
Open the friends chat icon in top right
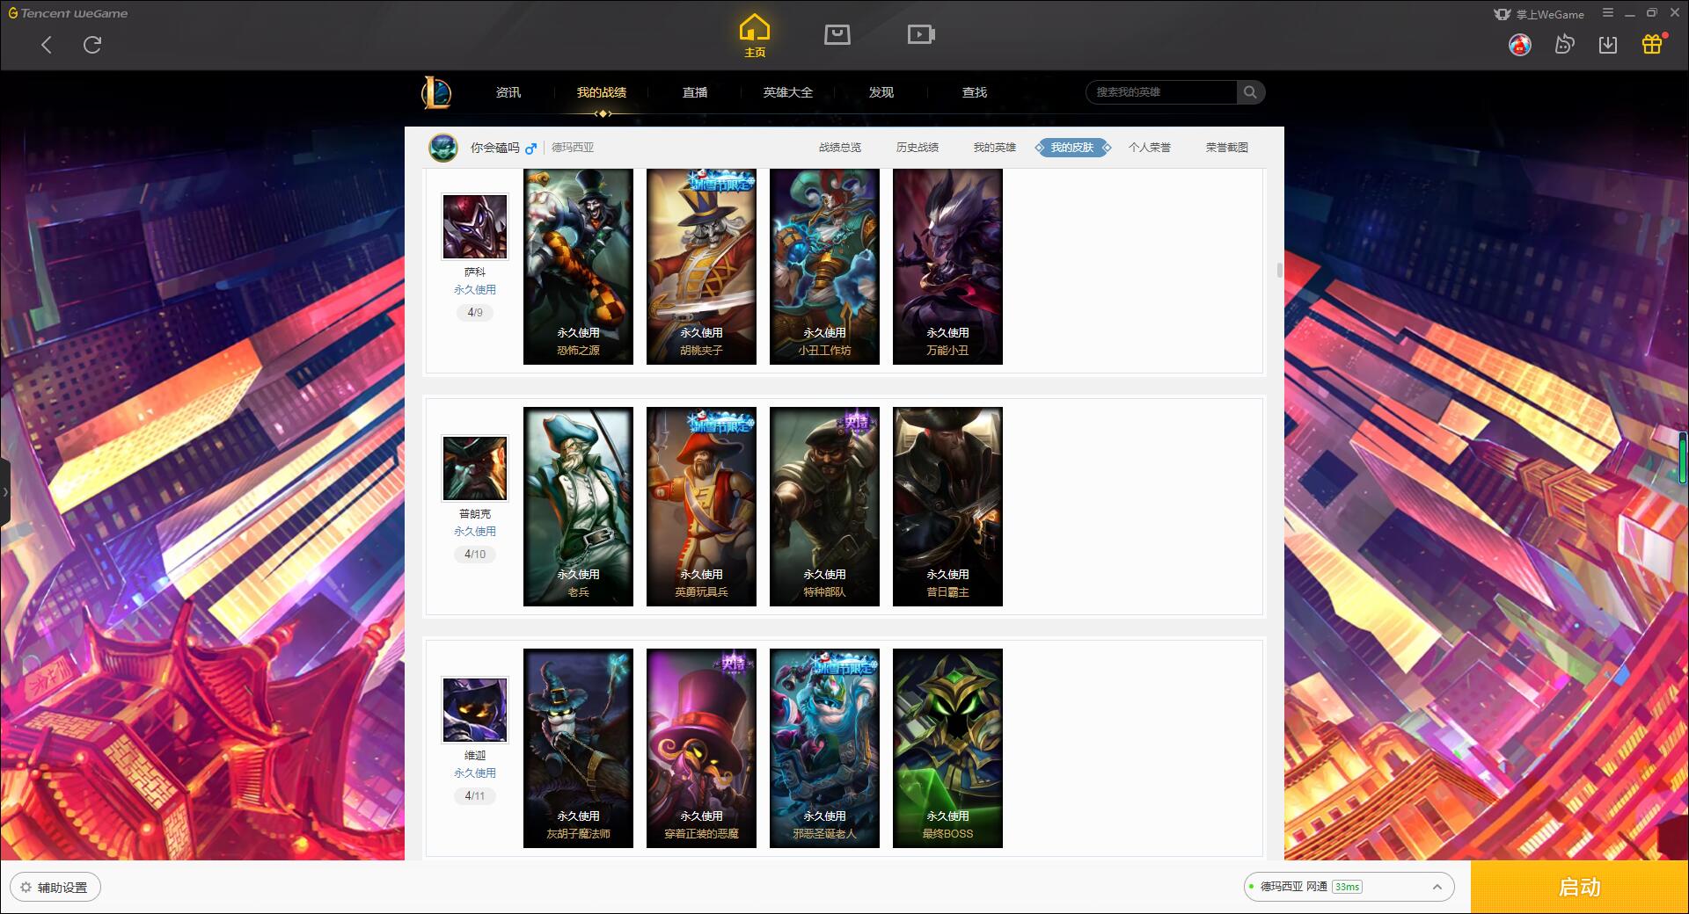1564,44
